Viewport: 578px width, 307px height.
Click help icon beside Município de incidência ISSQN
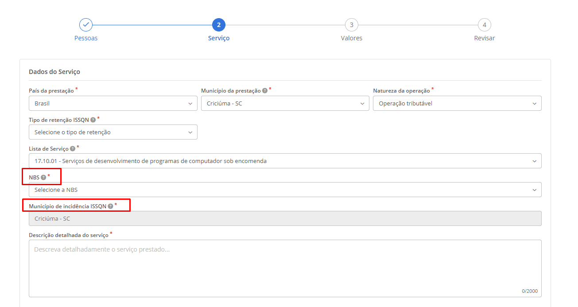click(110, 206)
